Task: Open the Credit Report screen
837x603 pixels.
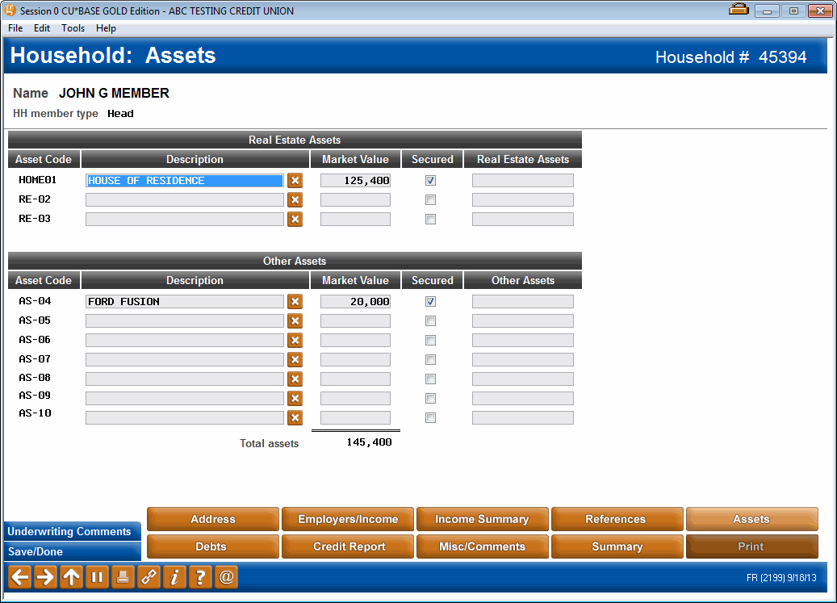Action: click(347, 546)
